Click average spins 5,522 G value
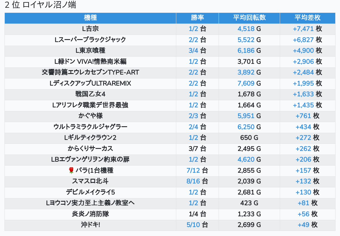The image size is (340, 236). click(249, 40)
